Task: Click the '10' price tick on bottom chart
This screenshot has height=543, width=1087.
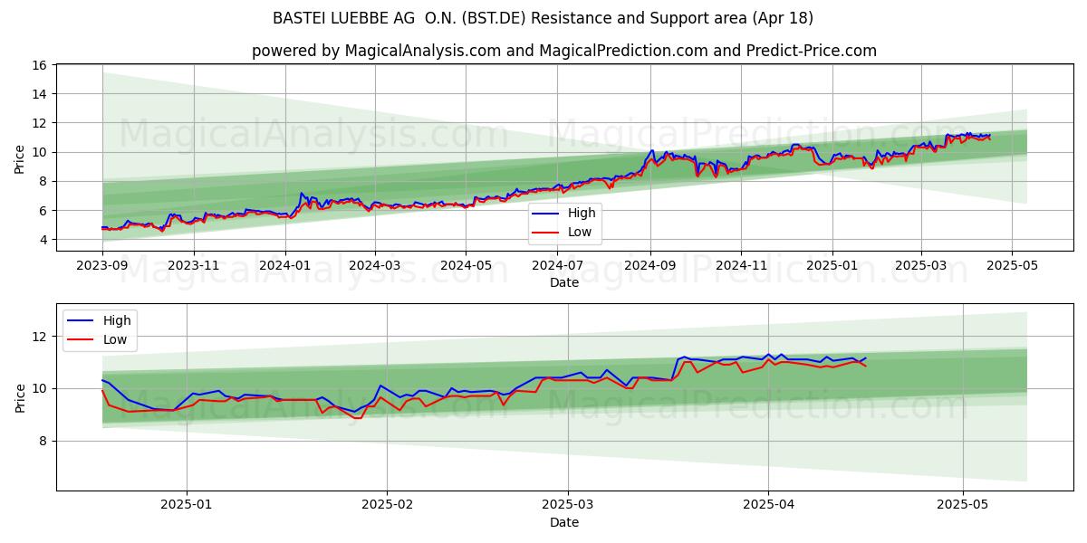Action: pos(39,389)
